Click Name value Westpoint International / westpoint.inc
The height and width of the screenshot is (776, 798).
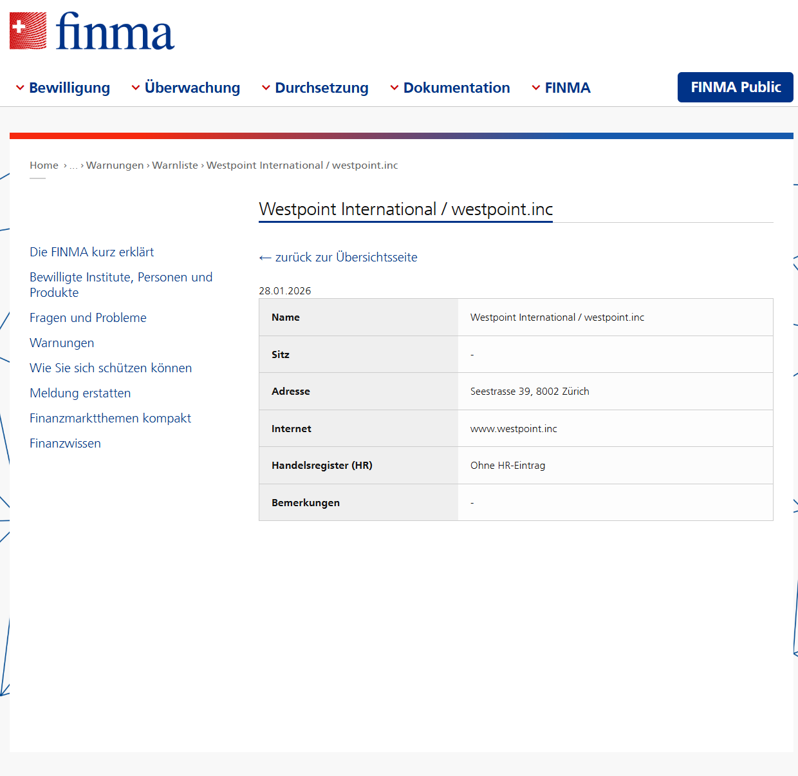pyautogui.click(x=557, y=317)
